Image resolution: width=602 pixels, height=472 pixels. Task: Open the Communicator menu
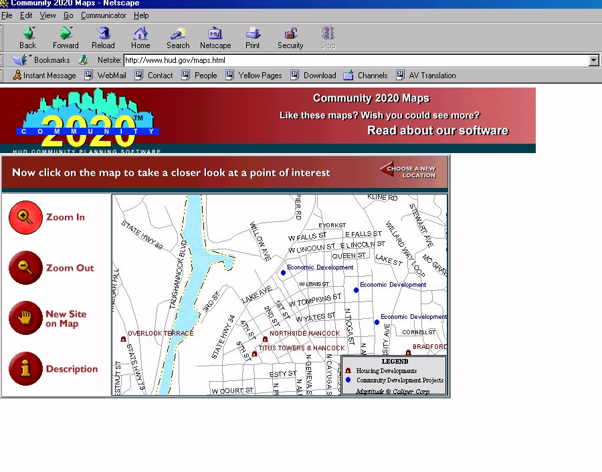point(103,15)
